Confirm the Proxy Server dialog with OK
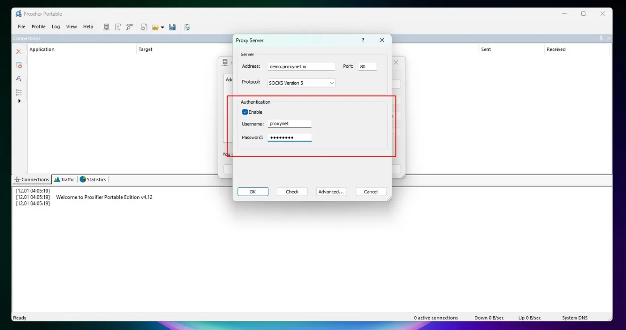 tap(253, 192)
